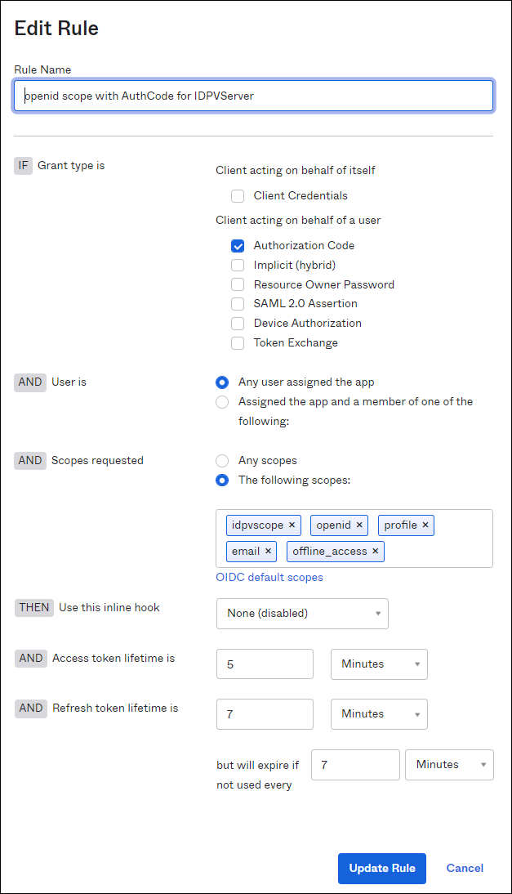The height and width of the screenshot is (894, 512).
Task: Uncheck the Authorization Code grant type
Action: tap(238, 246)
